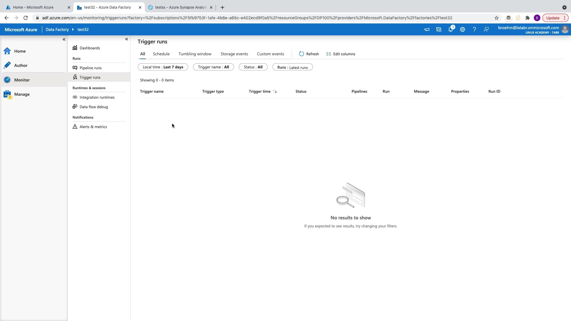Go to the Author pencil section

click(21, 65)
